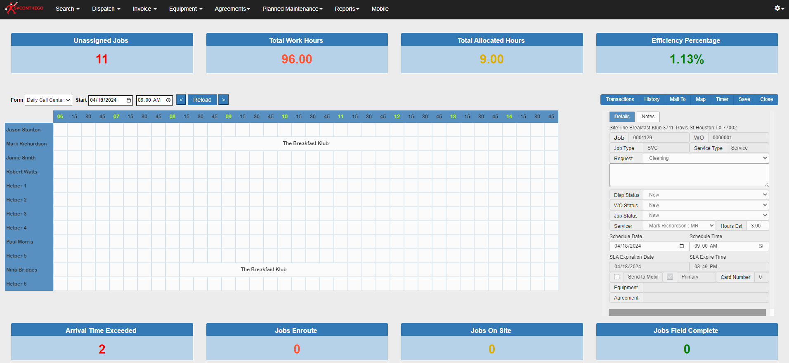Open the Schedule Date calendar icon
789x363 pixels.
point(682,246)
